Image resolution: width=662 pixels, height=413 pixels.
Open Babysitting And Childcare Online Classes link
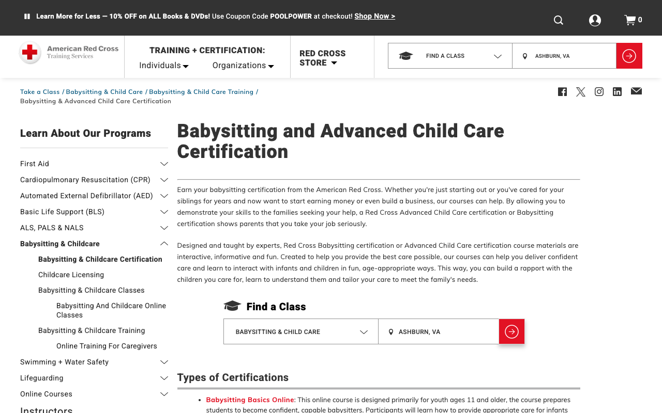111,310
